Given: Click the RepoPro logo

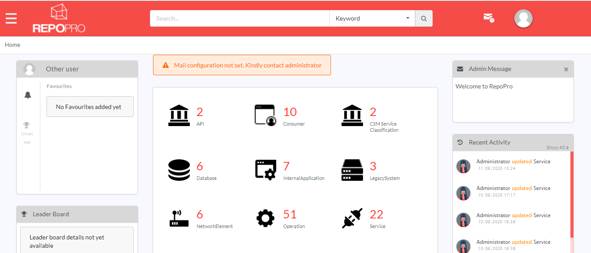Looking at the screenshot, I should coord(59,19).
